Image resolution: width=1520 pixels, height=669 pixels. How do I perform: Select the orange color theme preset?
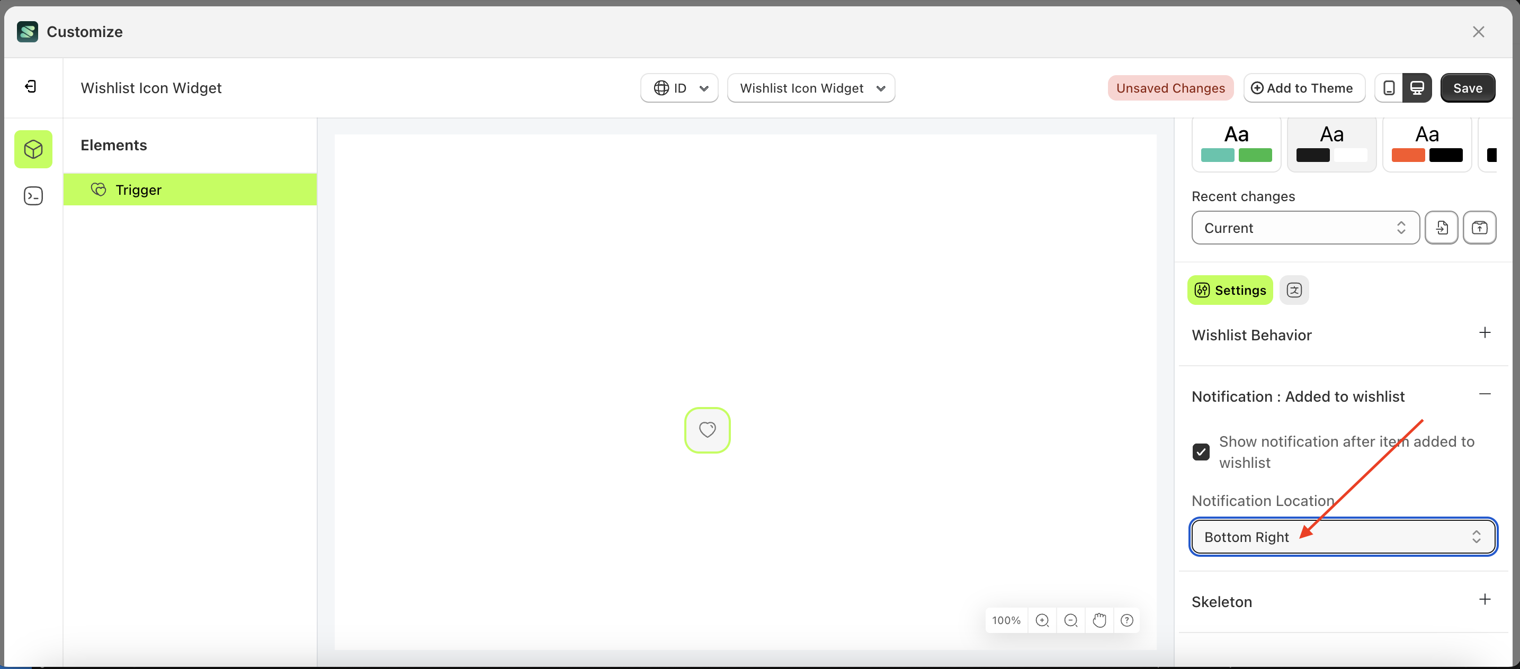(x=1427, y=143)
